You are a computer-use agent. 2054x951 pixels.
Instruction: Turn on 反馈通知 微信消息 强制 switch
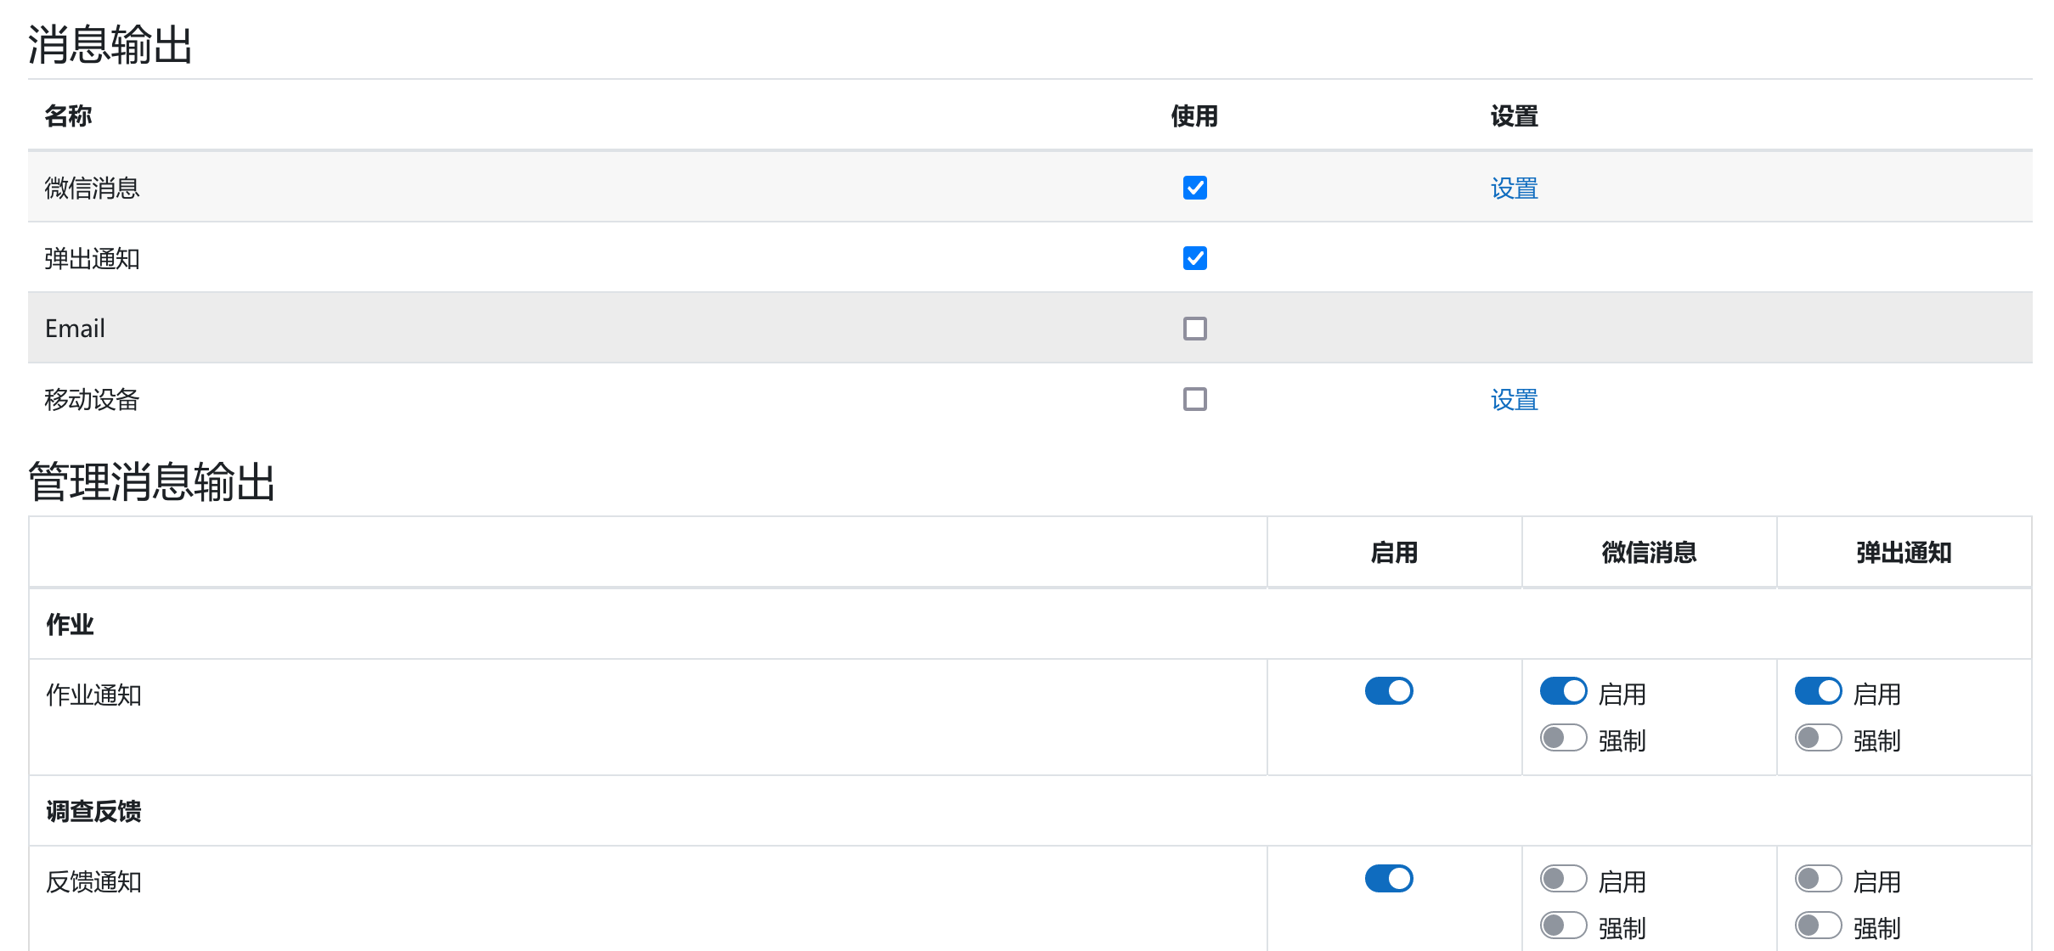pyautogui.click(x=1563, y=926)
